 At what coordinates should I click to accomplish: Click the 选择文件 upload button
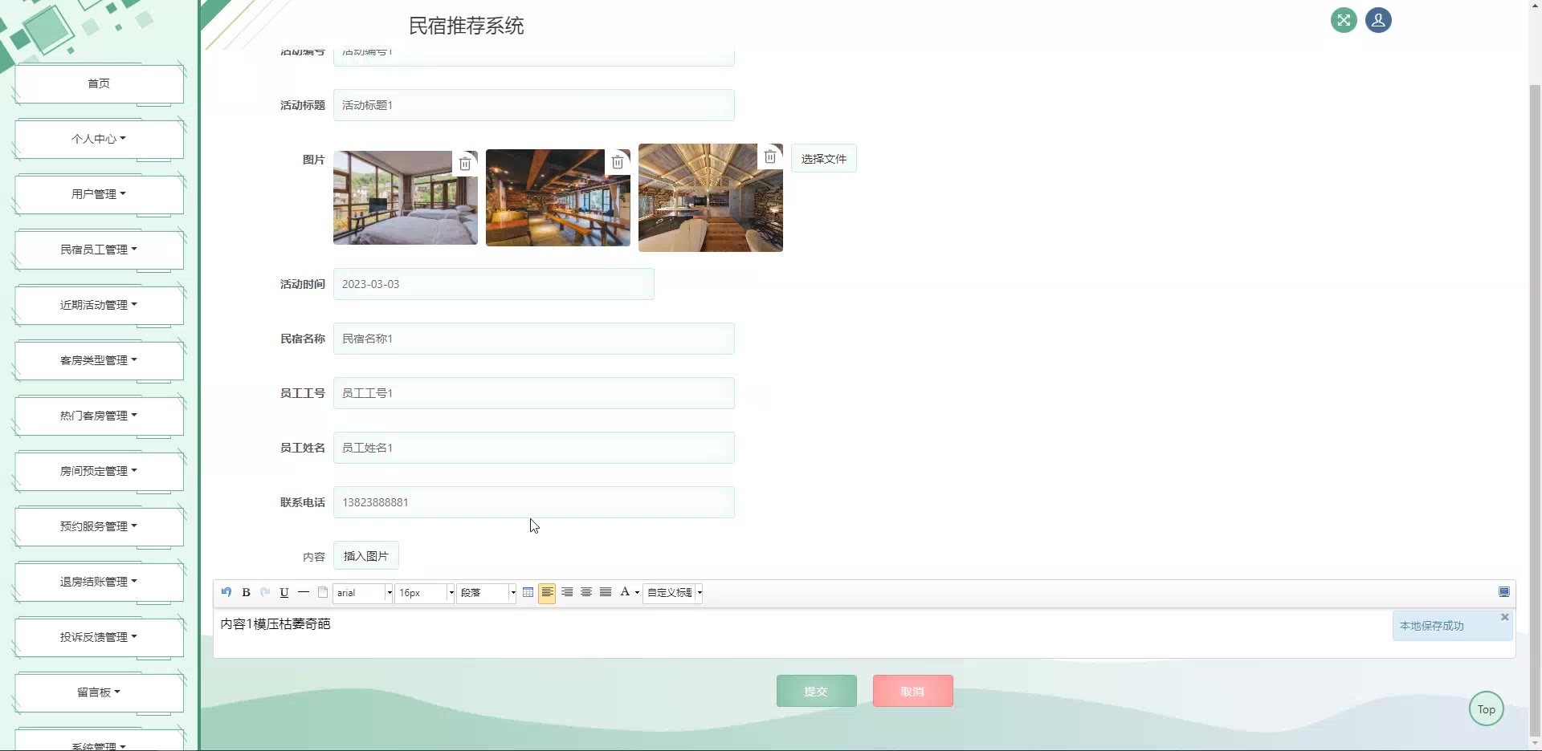coord(824,159)
